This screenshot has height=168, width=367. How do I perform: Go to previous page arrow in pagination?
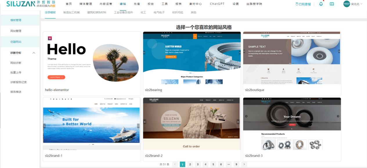pyautogui.click(x=175, y=164)
